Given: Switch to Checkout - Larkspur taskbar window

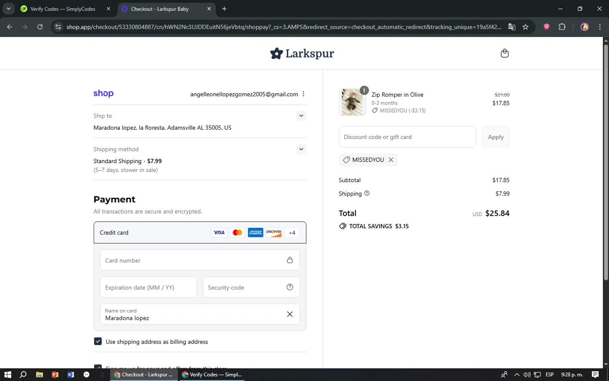Looking at the screenshot, I should point(144,375).
